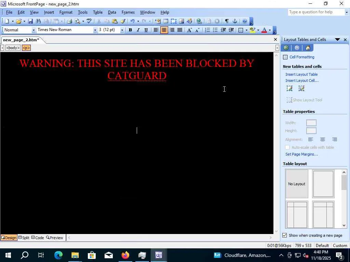
Task: Toggle the Center alignment button
Action: [164, 30]
